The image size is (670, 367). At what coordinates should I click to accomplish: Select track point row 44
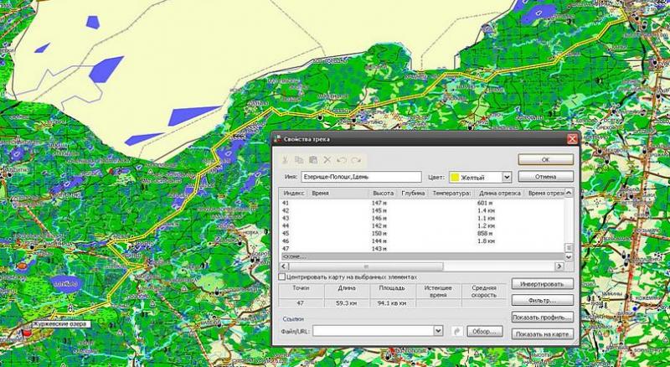(x=422, y=226)
